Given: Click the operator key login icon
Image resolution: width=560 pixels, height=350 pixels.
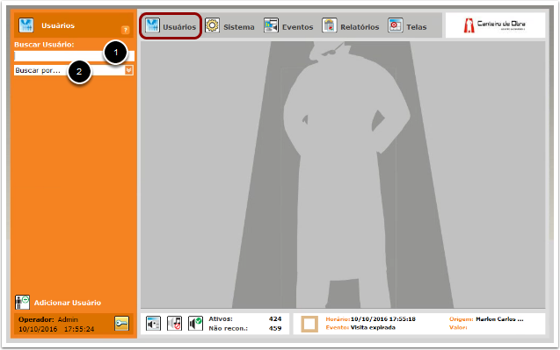Looking at the screenshot, I should (x=122, y=324).
